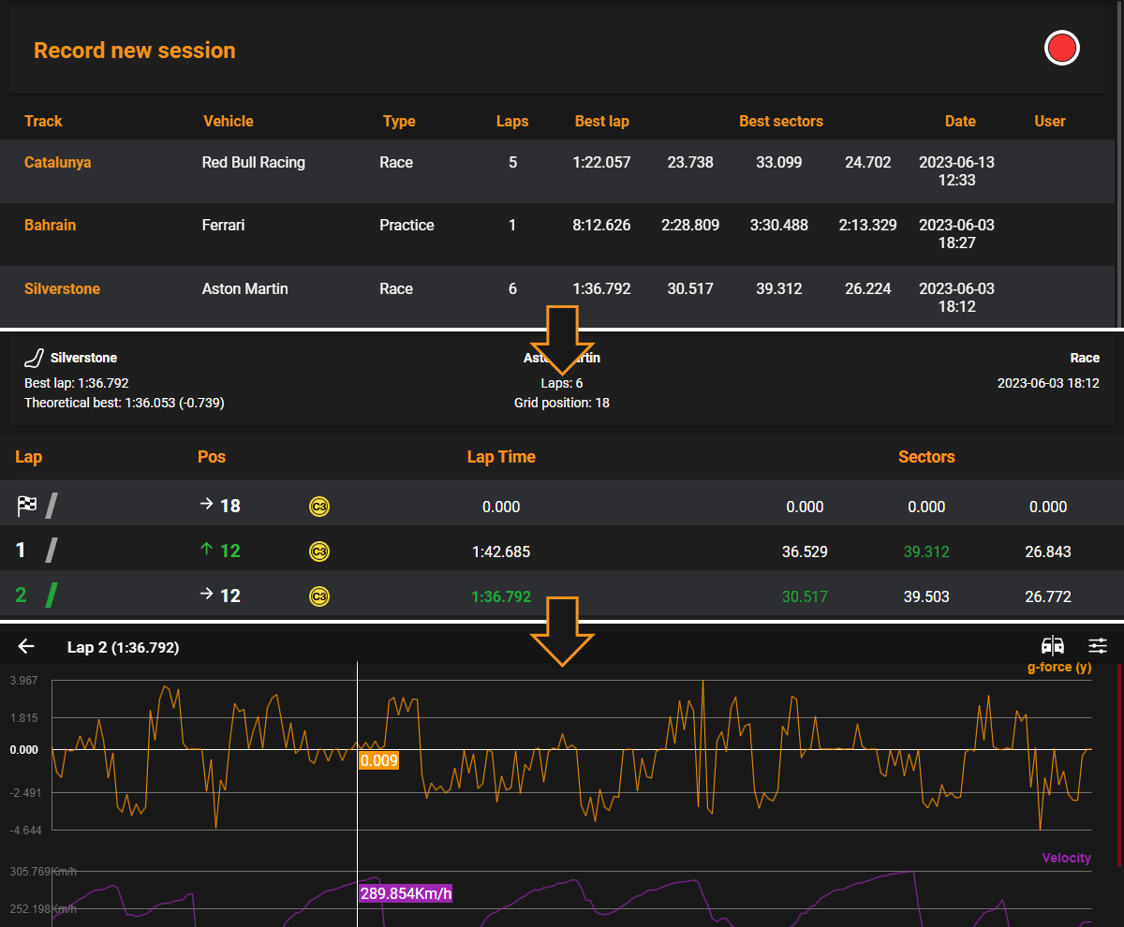The image size is (1124, 927).
Task: Click the green lap progress bar for lap 2
Action: coord(52,595)
